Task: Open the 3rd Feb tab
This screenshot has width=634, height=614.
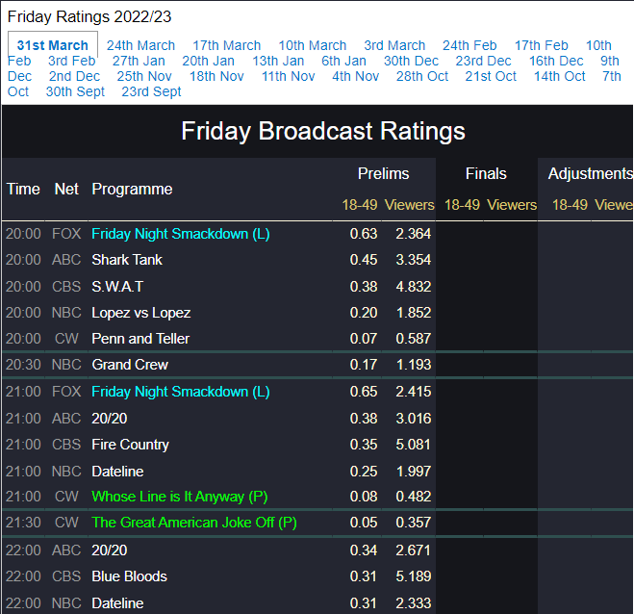Action: pos(71,61)
